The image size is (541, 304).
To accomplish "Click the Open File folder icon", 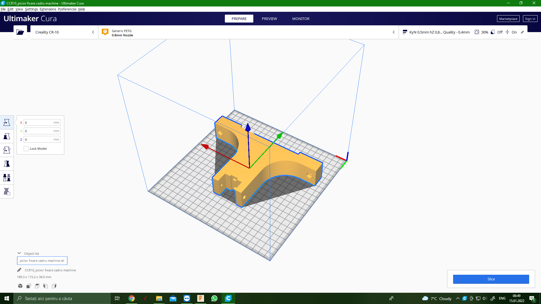I will (x=20, y=32).
